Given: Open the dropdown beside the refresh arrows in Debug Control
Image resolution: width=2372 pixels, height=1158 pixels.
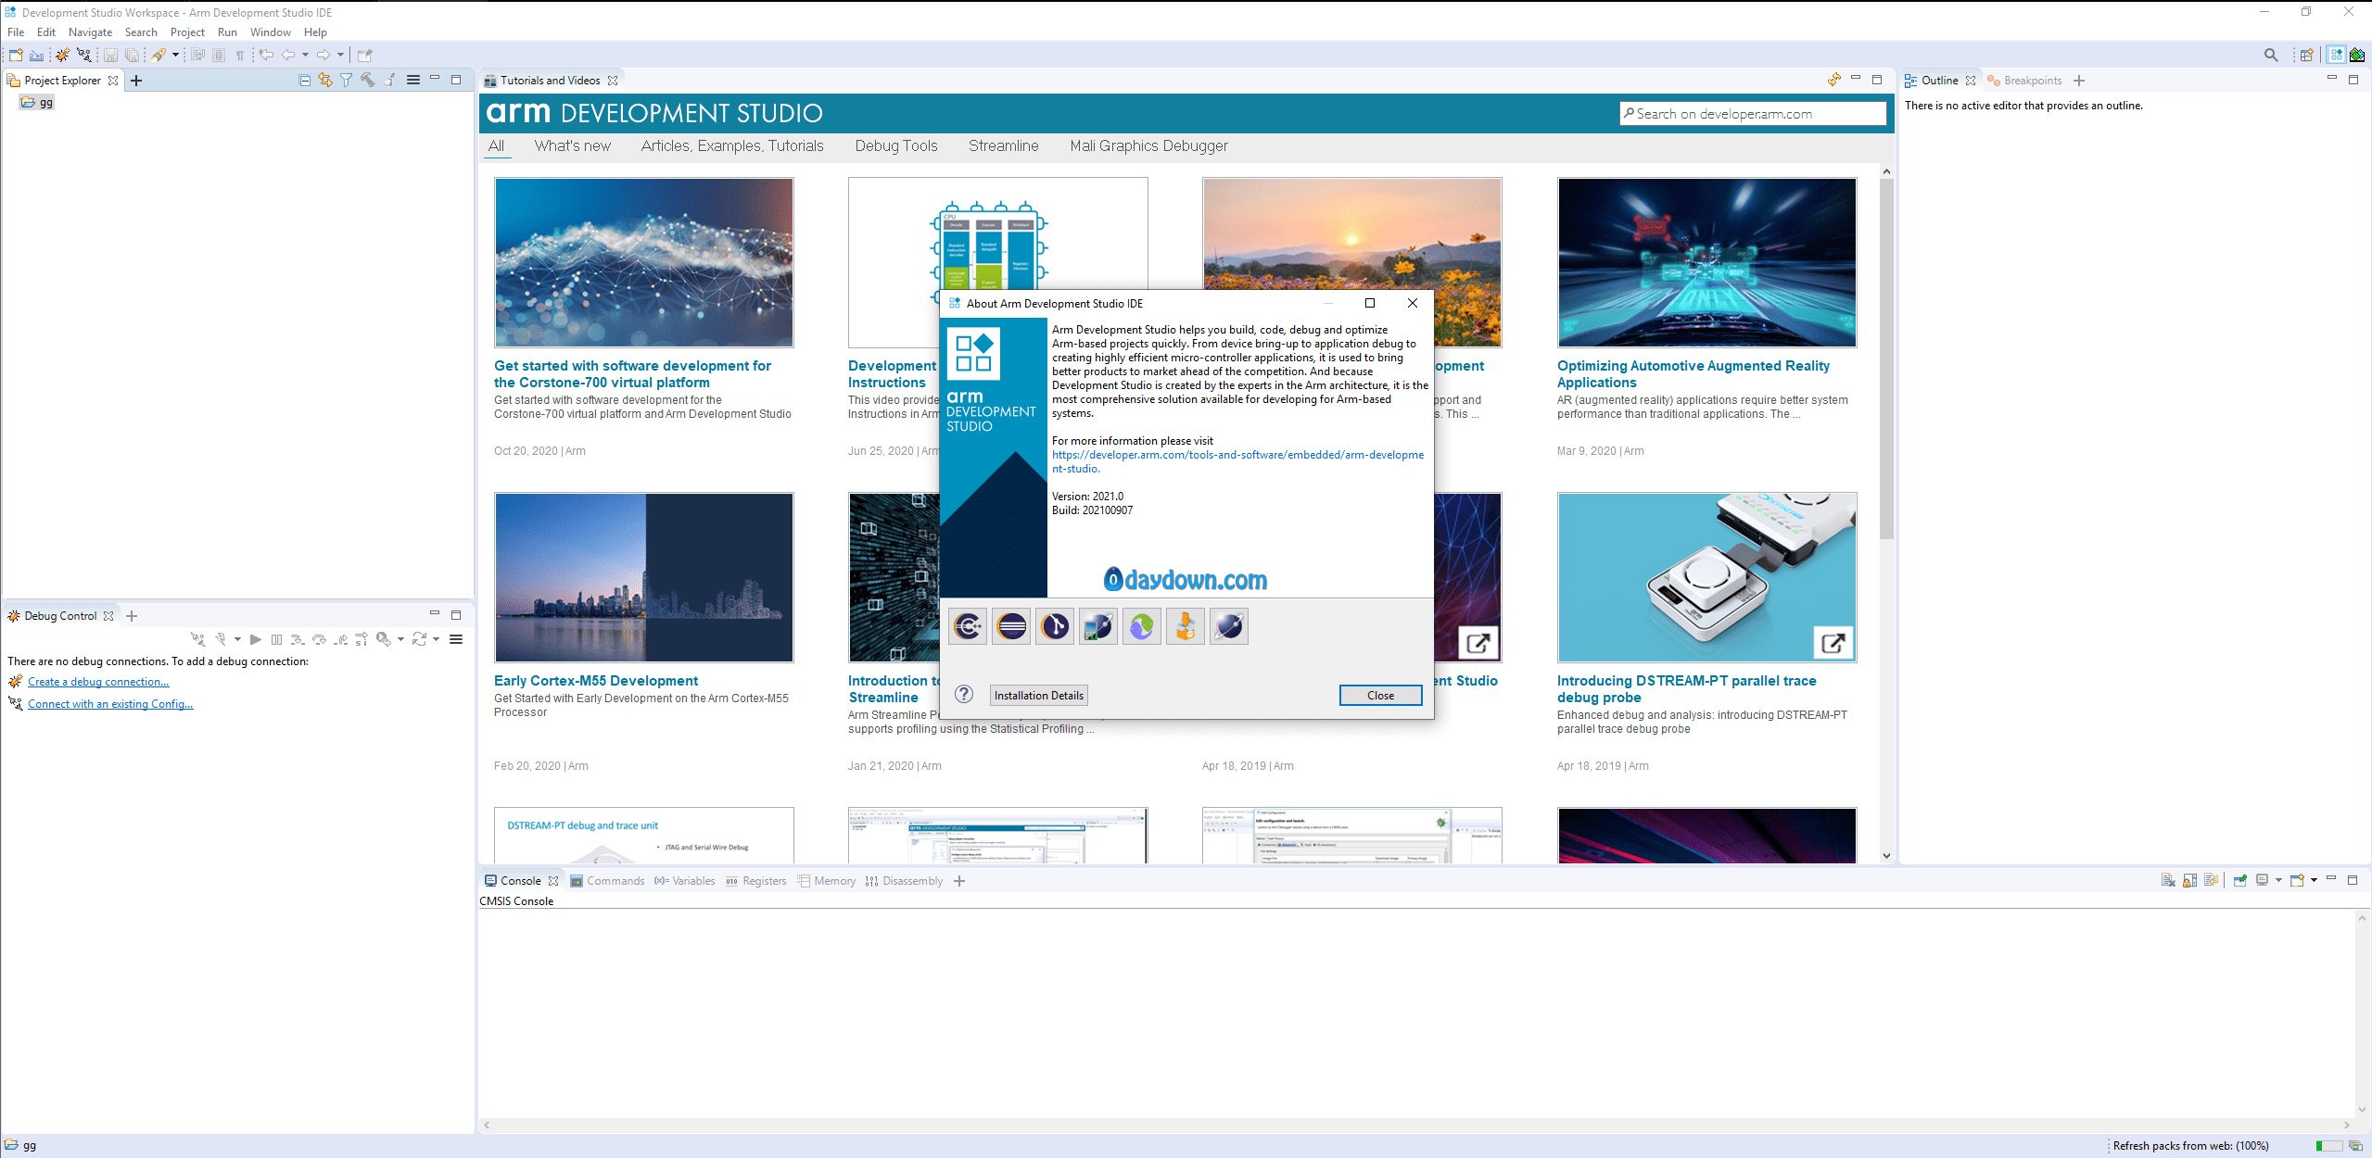Looking at the screenshot, I should pos(436,639).
